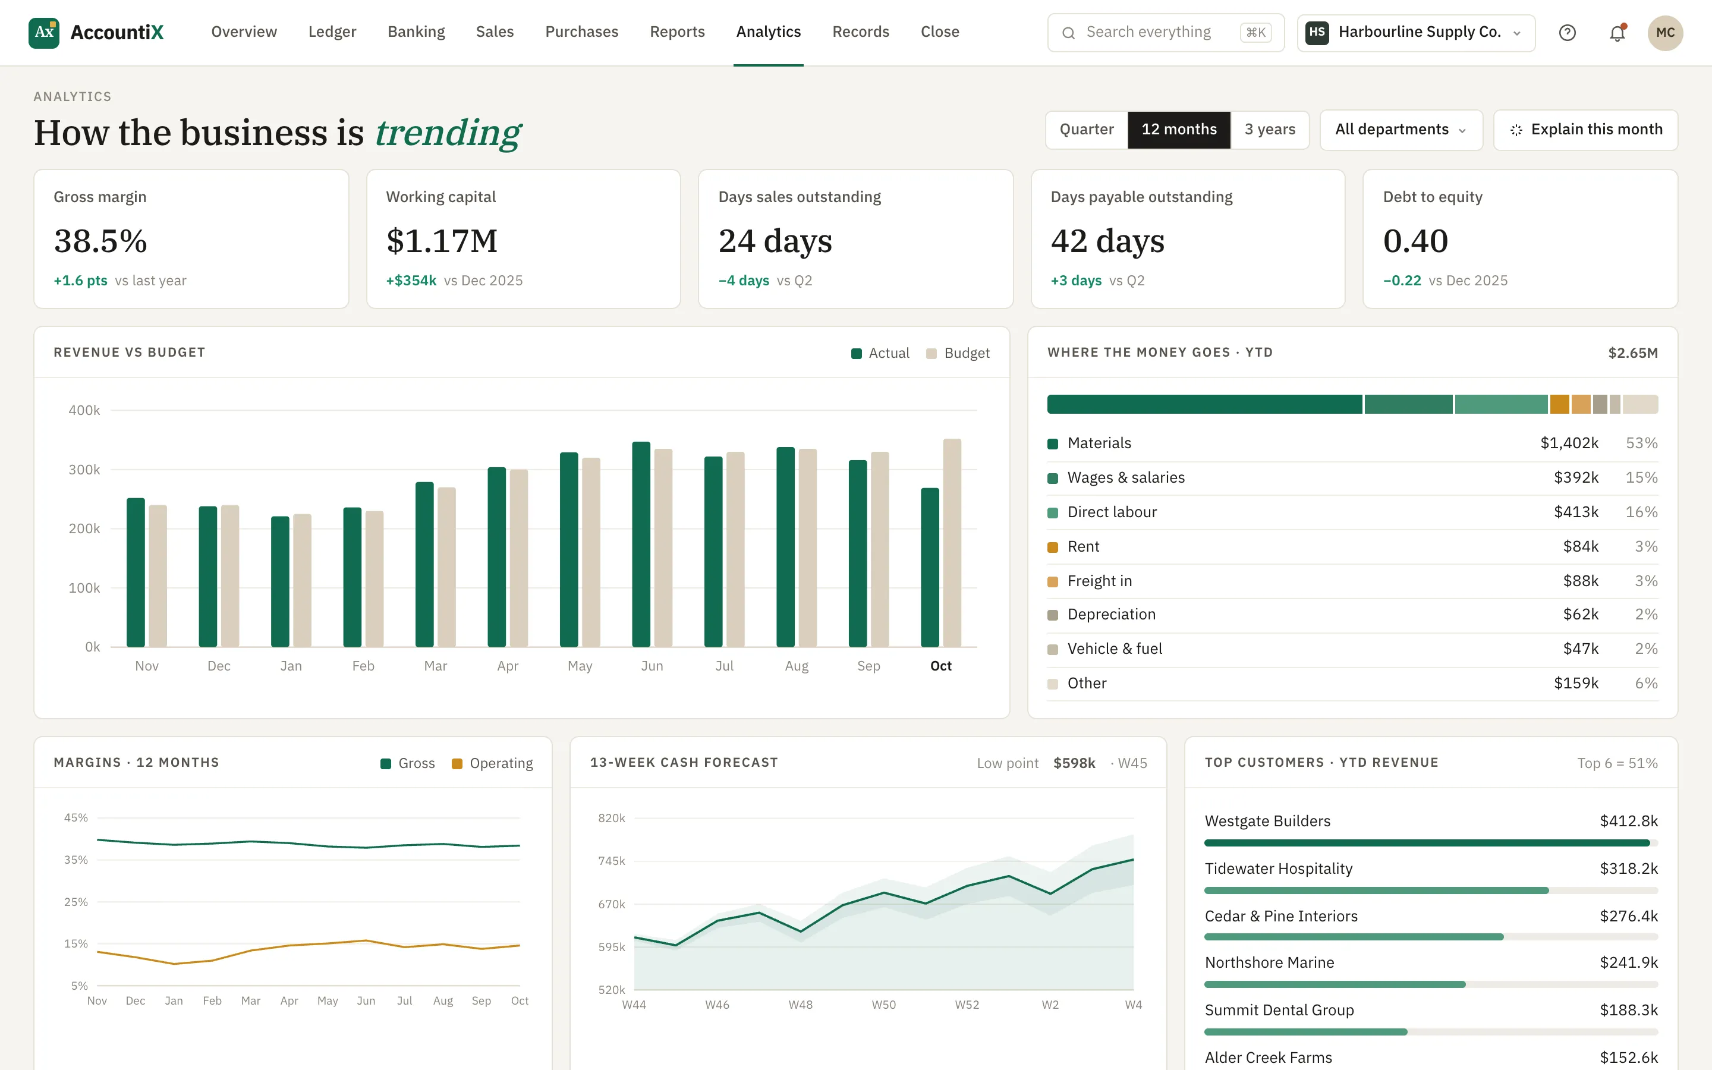Go to the Overview tab
Viewport: 1712px width, 1070px height.
(x=244, y=32)
